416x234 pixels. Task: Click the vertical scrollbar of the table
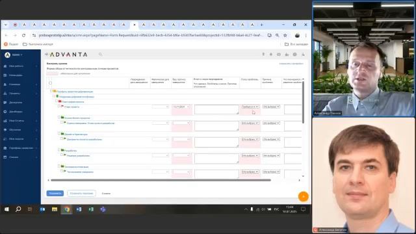[x=303, y=102]
